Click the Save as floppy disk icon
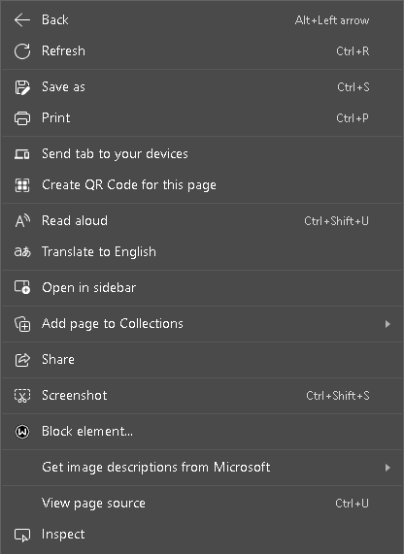The image size is (404, 554). [x=22, y=87]
